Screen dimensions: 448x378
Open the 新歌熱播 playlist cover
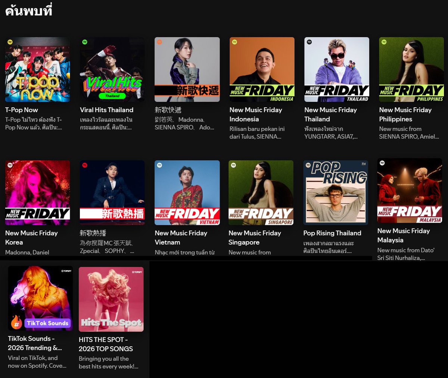(112, 193)
